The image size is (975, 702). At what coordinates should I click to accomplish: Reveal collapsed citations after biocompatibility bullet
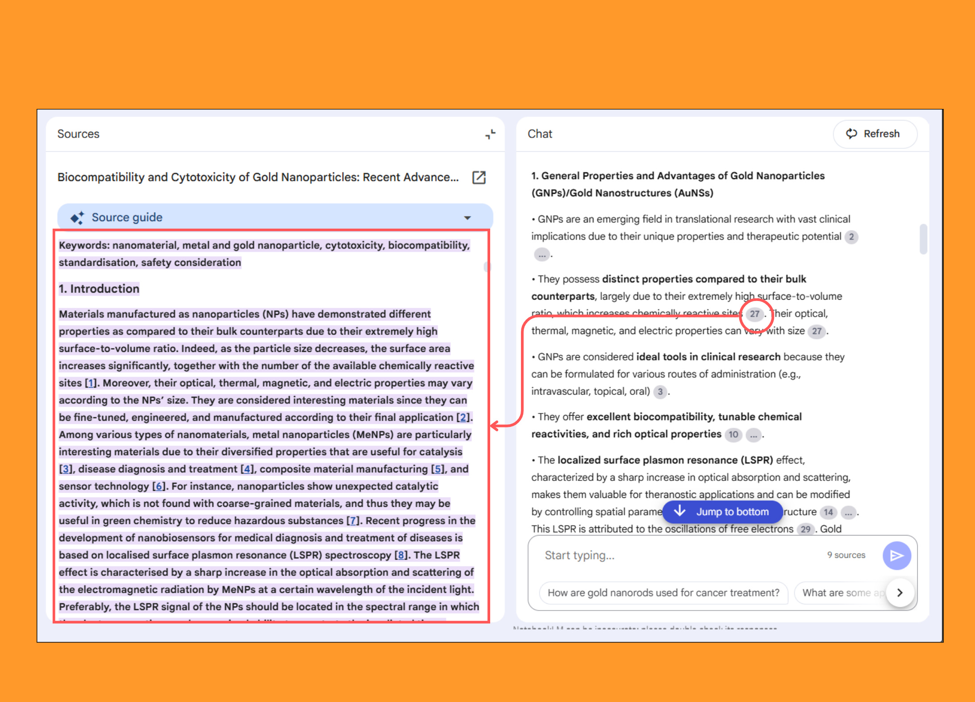click(754, 435)
